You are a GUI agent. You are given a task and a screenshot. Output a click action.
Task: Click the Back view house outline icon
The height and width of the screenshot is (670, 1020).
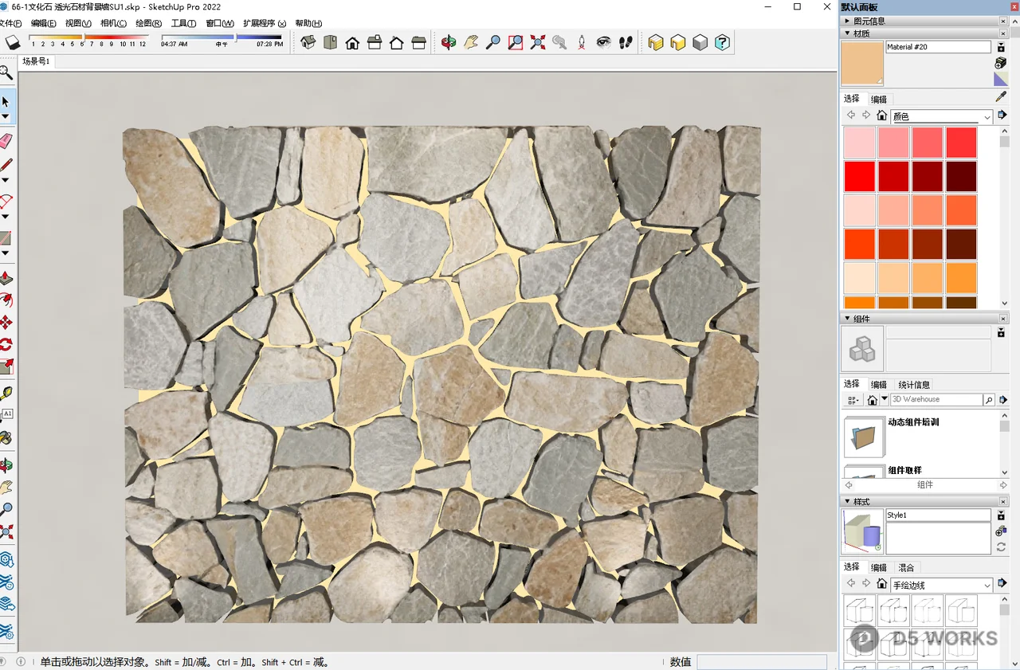coord(397,42)
